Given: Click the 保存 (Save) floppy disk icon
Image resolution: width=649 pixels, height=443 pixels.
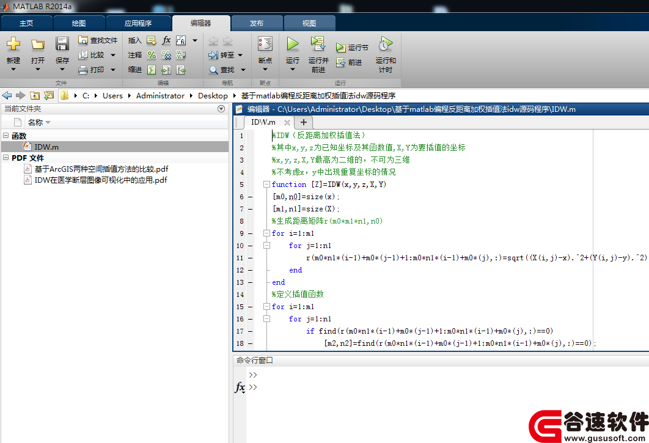Looking at the screenshot, I should point(62,43).
